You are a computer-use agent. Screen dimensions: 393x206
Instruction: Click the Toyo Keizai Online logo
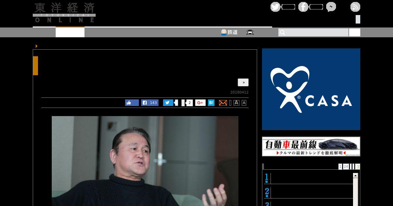coord(64,12)
